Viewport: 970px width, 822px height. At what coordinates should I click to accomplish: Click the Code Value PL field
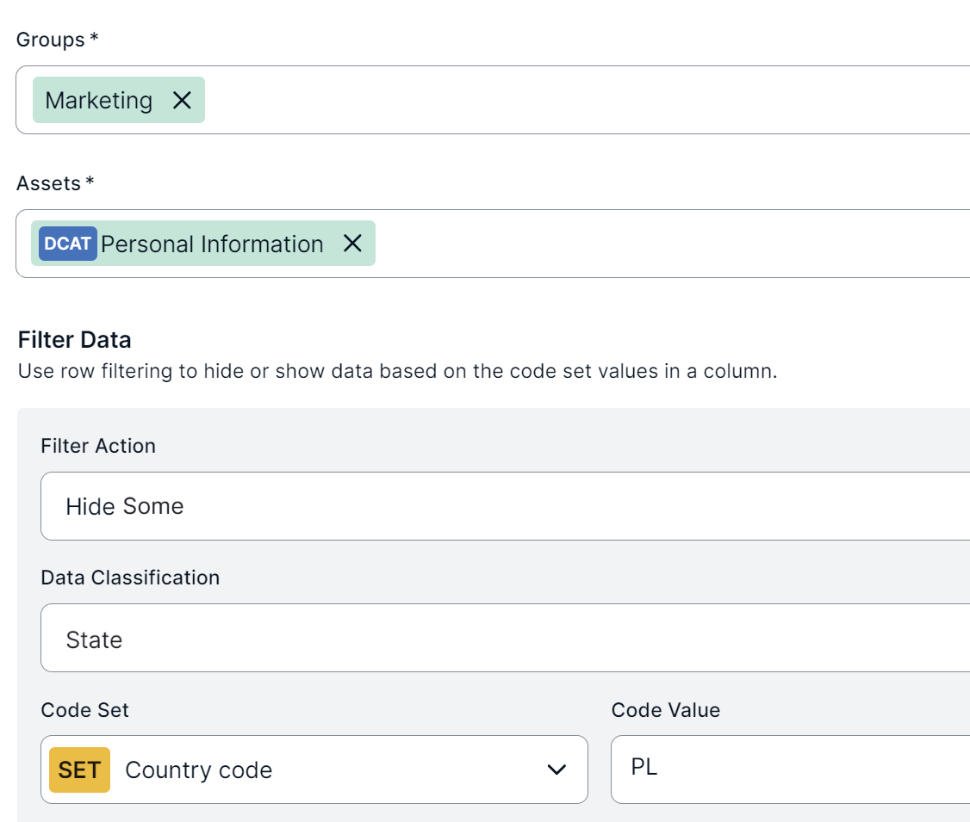click(x=789, y=769)
